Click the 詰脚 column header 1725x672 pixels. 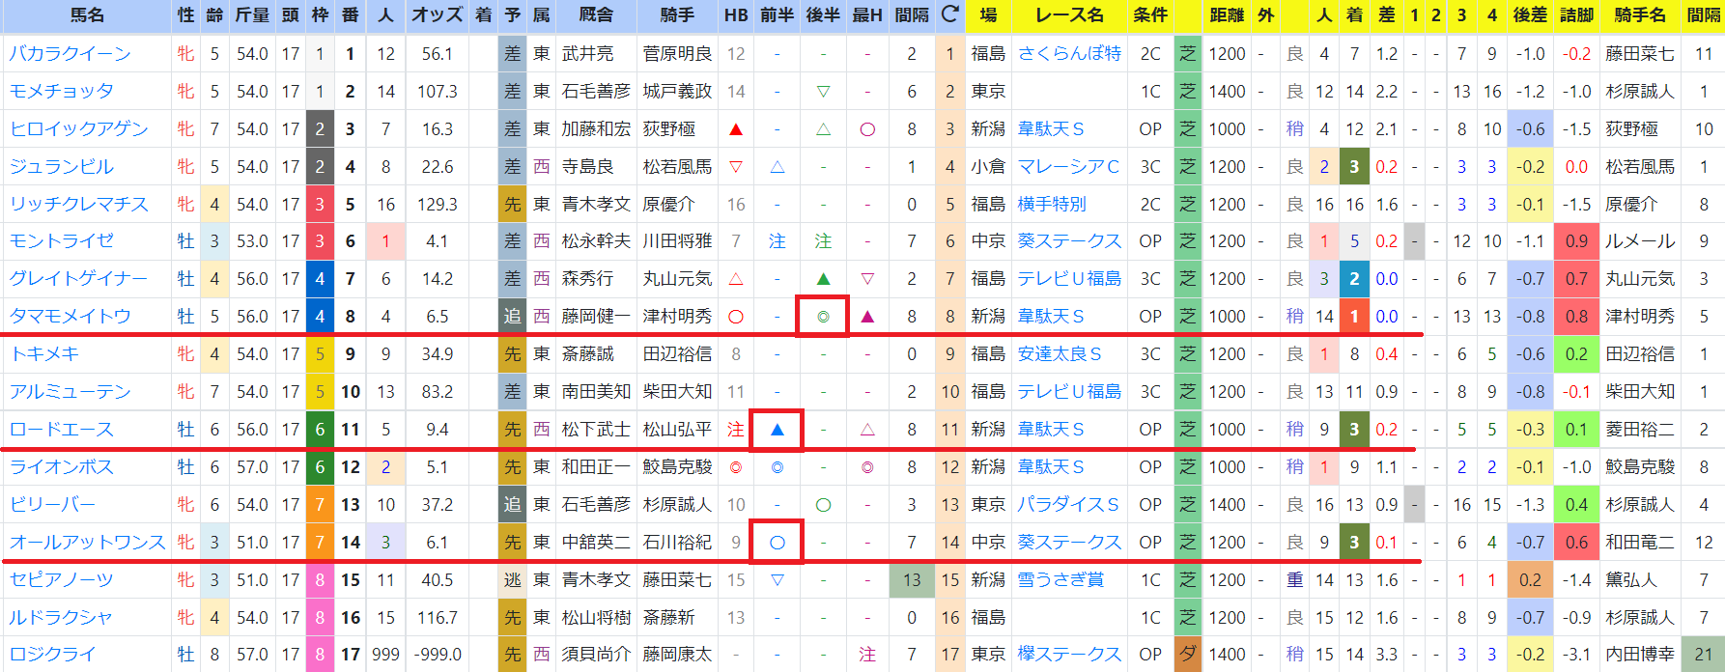1576,15
